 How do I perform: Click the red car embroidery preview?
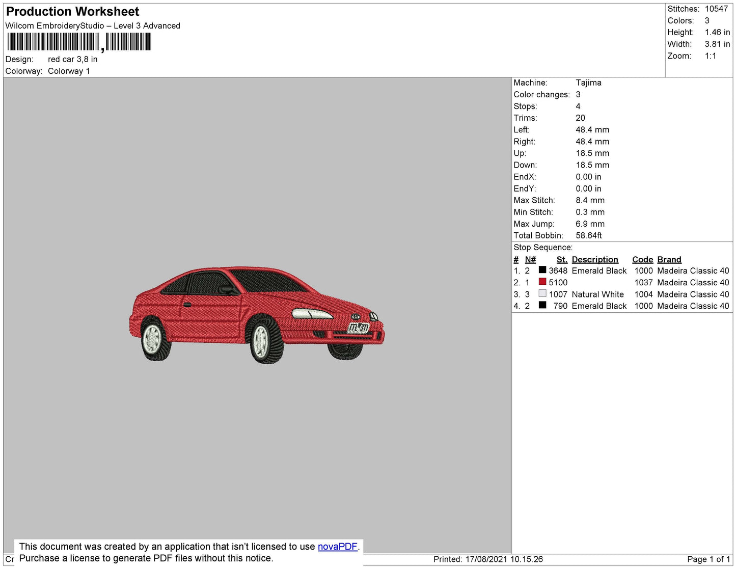click(257, 314)
